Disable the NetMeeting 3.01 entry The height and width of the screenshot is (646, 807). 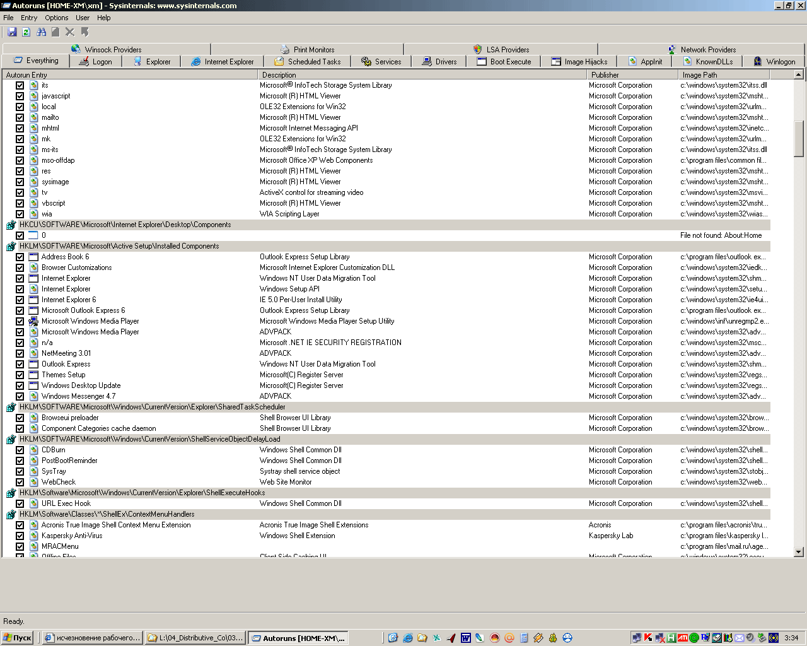coord(20,354)
